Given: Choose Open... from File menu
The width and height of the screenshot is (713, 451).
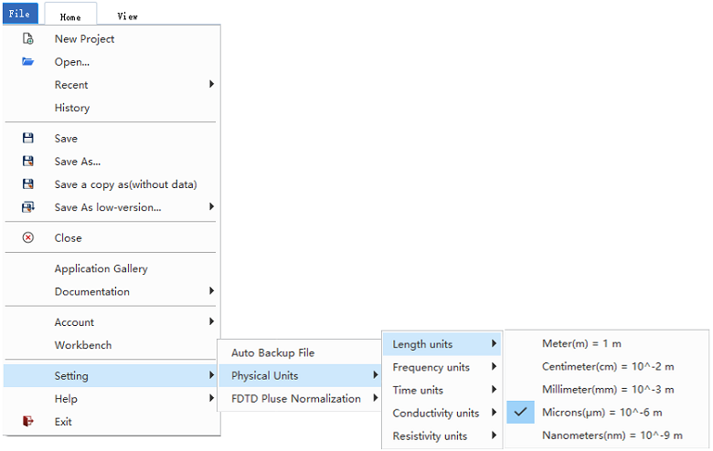Looking at the screenshot, I should pos(112,62).
